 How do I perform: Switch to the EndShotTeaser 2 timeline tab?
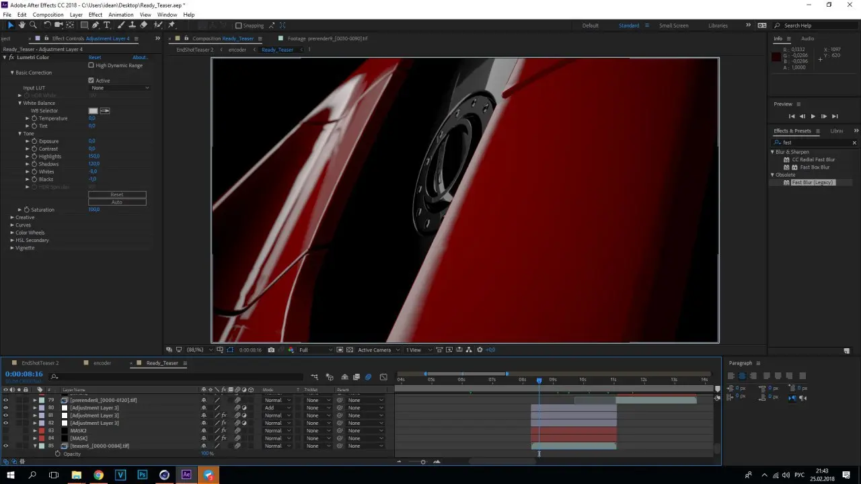point(40,363)
